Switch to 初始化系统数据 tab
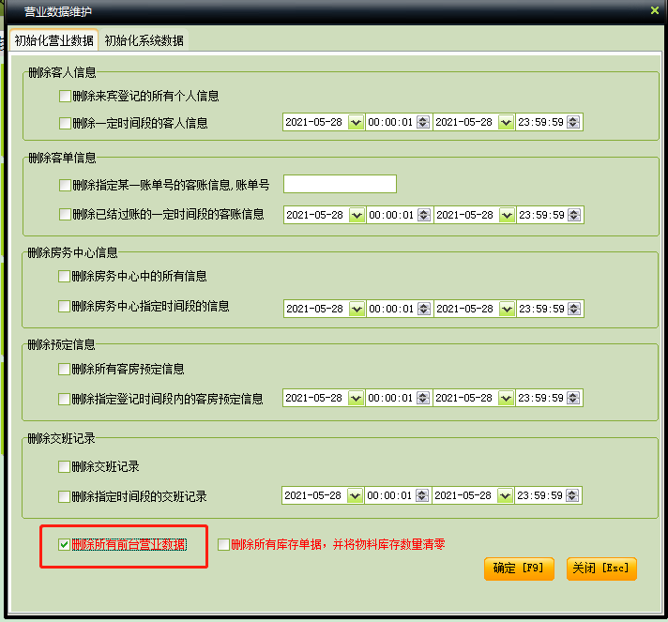 click(144, 40)
